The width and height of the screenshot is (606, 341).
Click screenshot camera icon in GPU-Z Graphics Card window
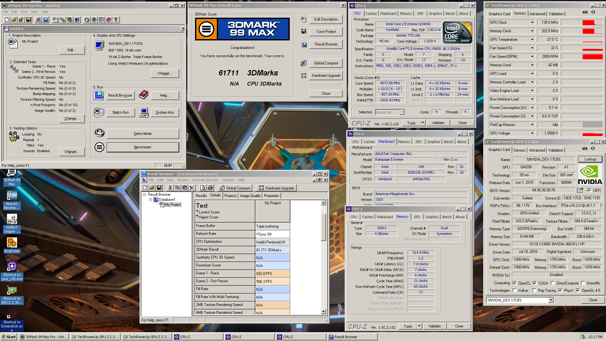point(585,148)
